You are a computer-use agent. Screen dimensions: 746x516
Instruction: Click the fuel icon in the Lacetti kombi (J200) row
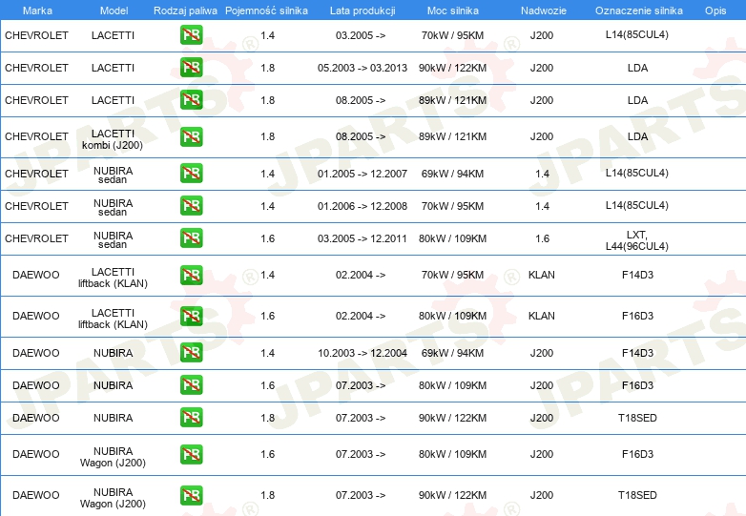click(x=191, y=136)
